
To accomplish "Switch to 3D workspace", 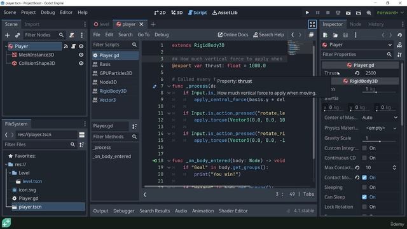I will coord(177,13).
